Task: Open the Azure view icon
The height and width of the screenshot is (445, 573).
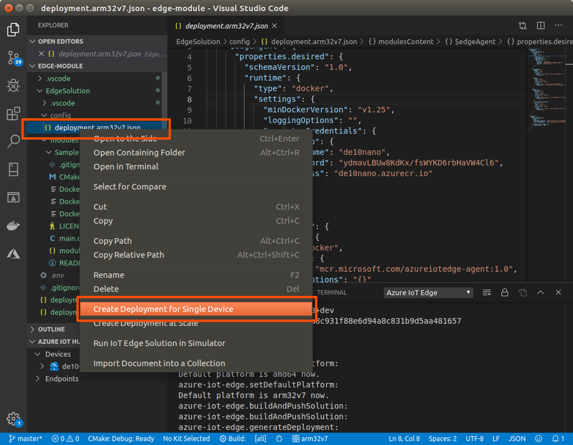Action: point(13,254)
